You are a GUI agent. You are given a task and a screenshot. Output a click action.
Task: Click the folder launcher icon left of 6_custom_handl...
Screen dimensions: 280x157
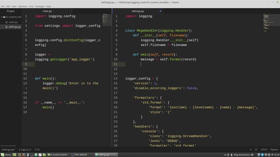44,155
